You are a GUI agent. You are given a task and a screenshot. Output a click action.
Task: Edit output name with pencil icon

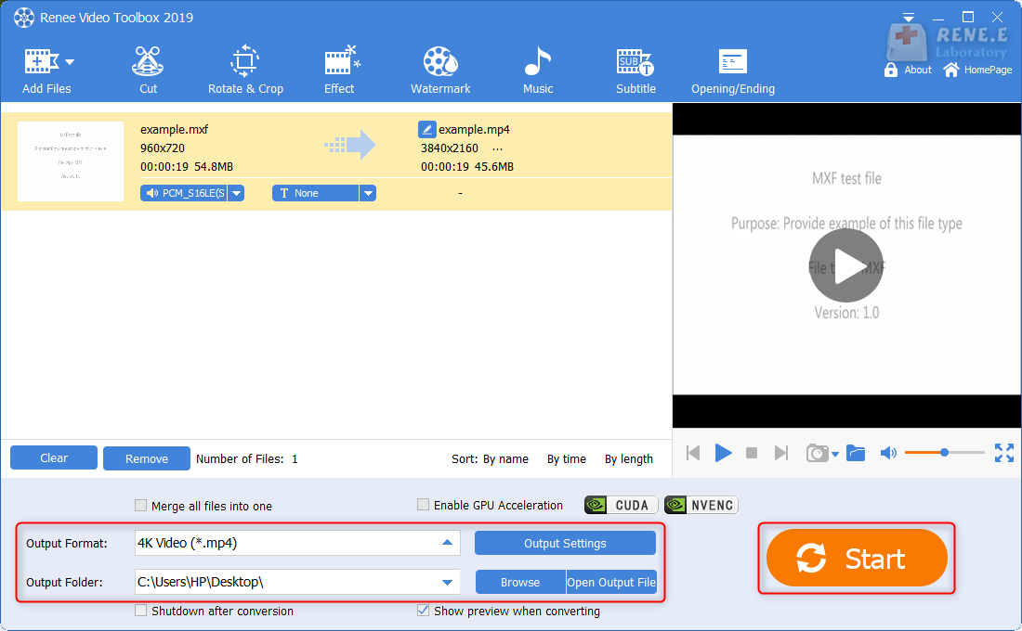[426, 129]
